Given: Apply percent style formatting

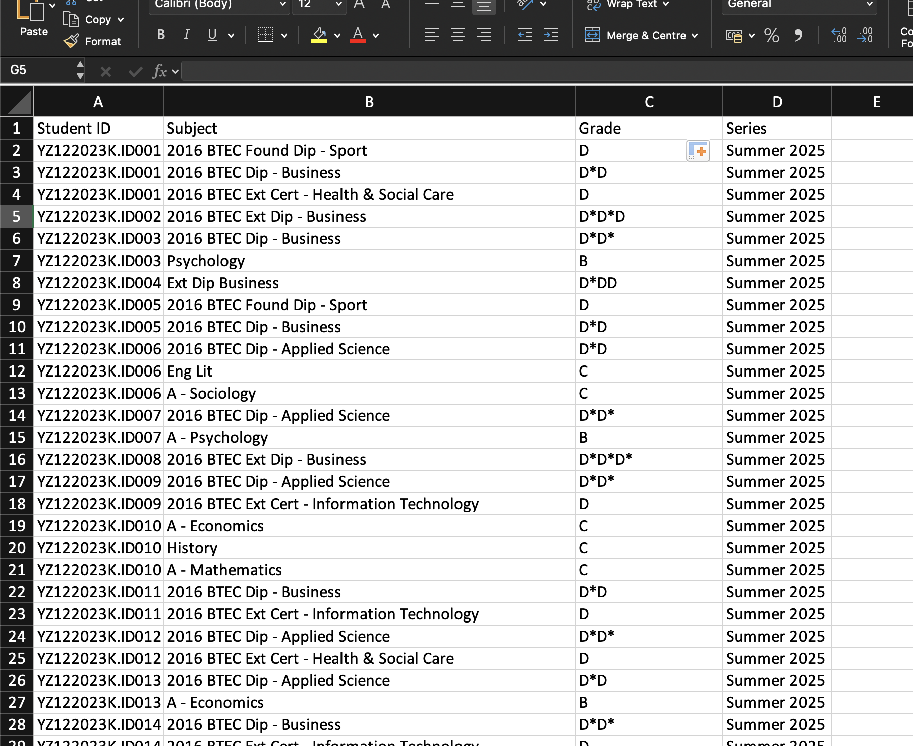Looking at the screenshot, I should [772, 35].
